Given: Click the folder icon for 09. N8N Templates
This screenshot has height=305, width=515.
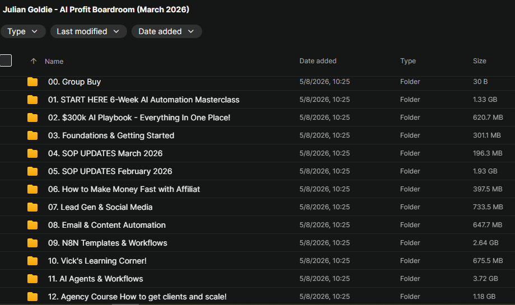Looking at the screenshot, I should tap(32, 243).
